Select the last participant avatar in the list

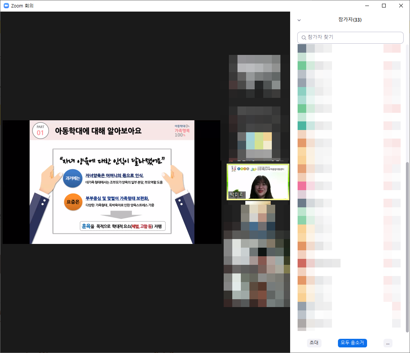pyautogui.click(x=302, y=323)
